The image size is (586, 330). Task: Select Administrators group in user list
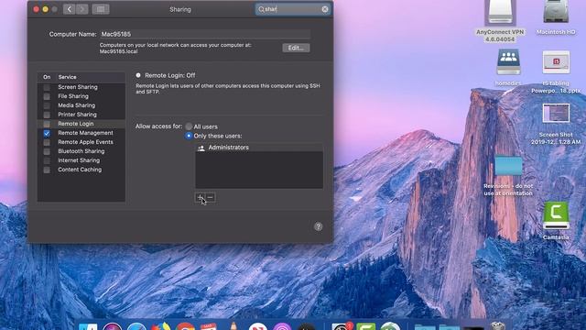259,148
